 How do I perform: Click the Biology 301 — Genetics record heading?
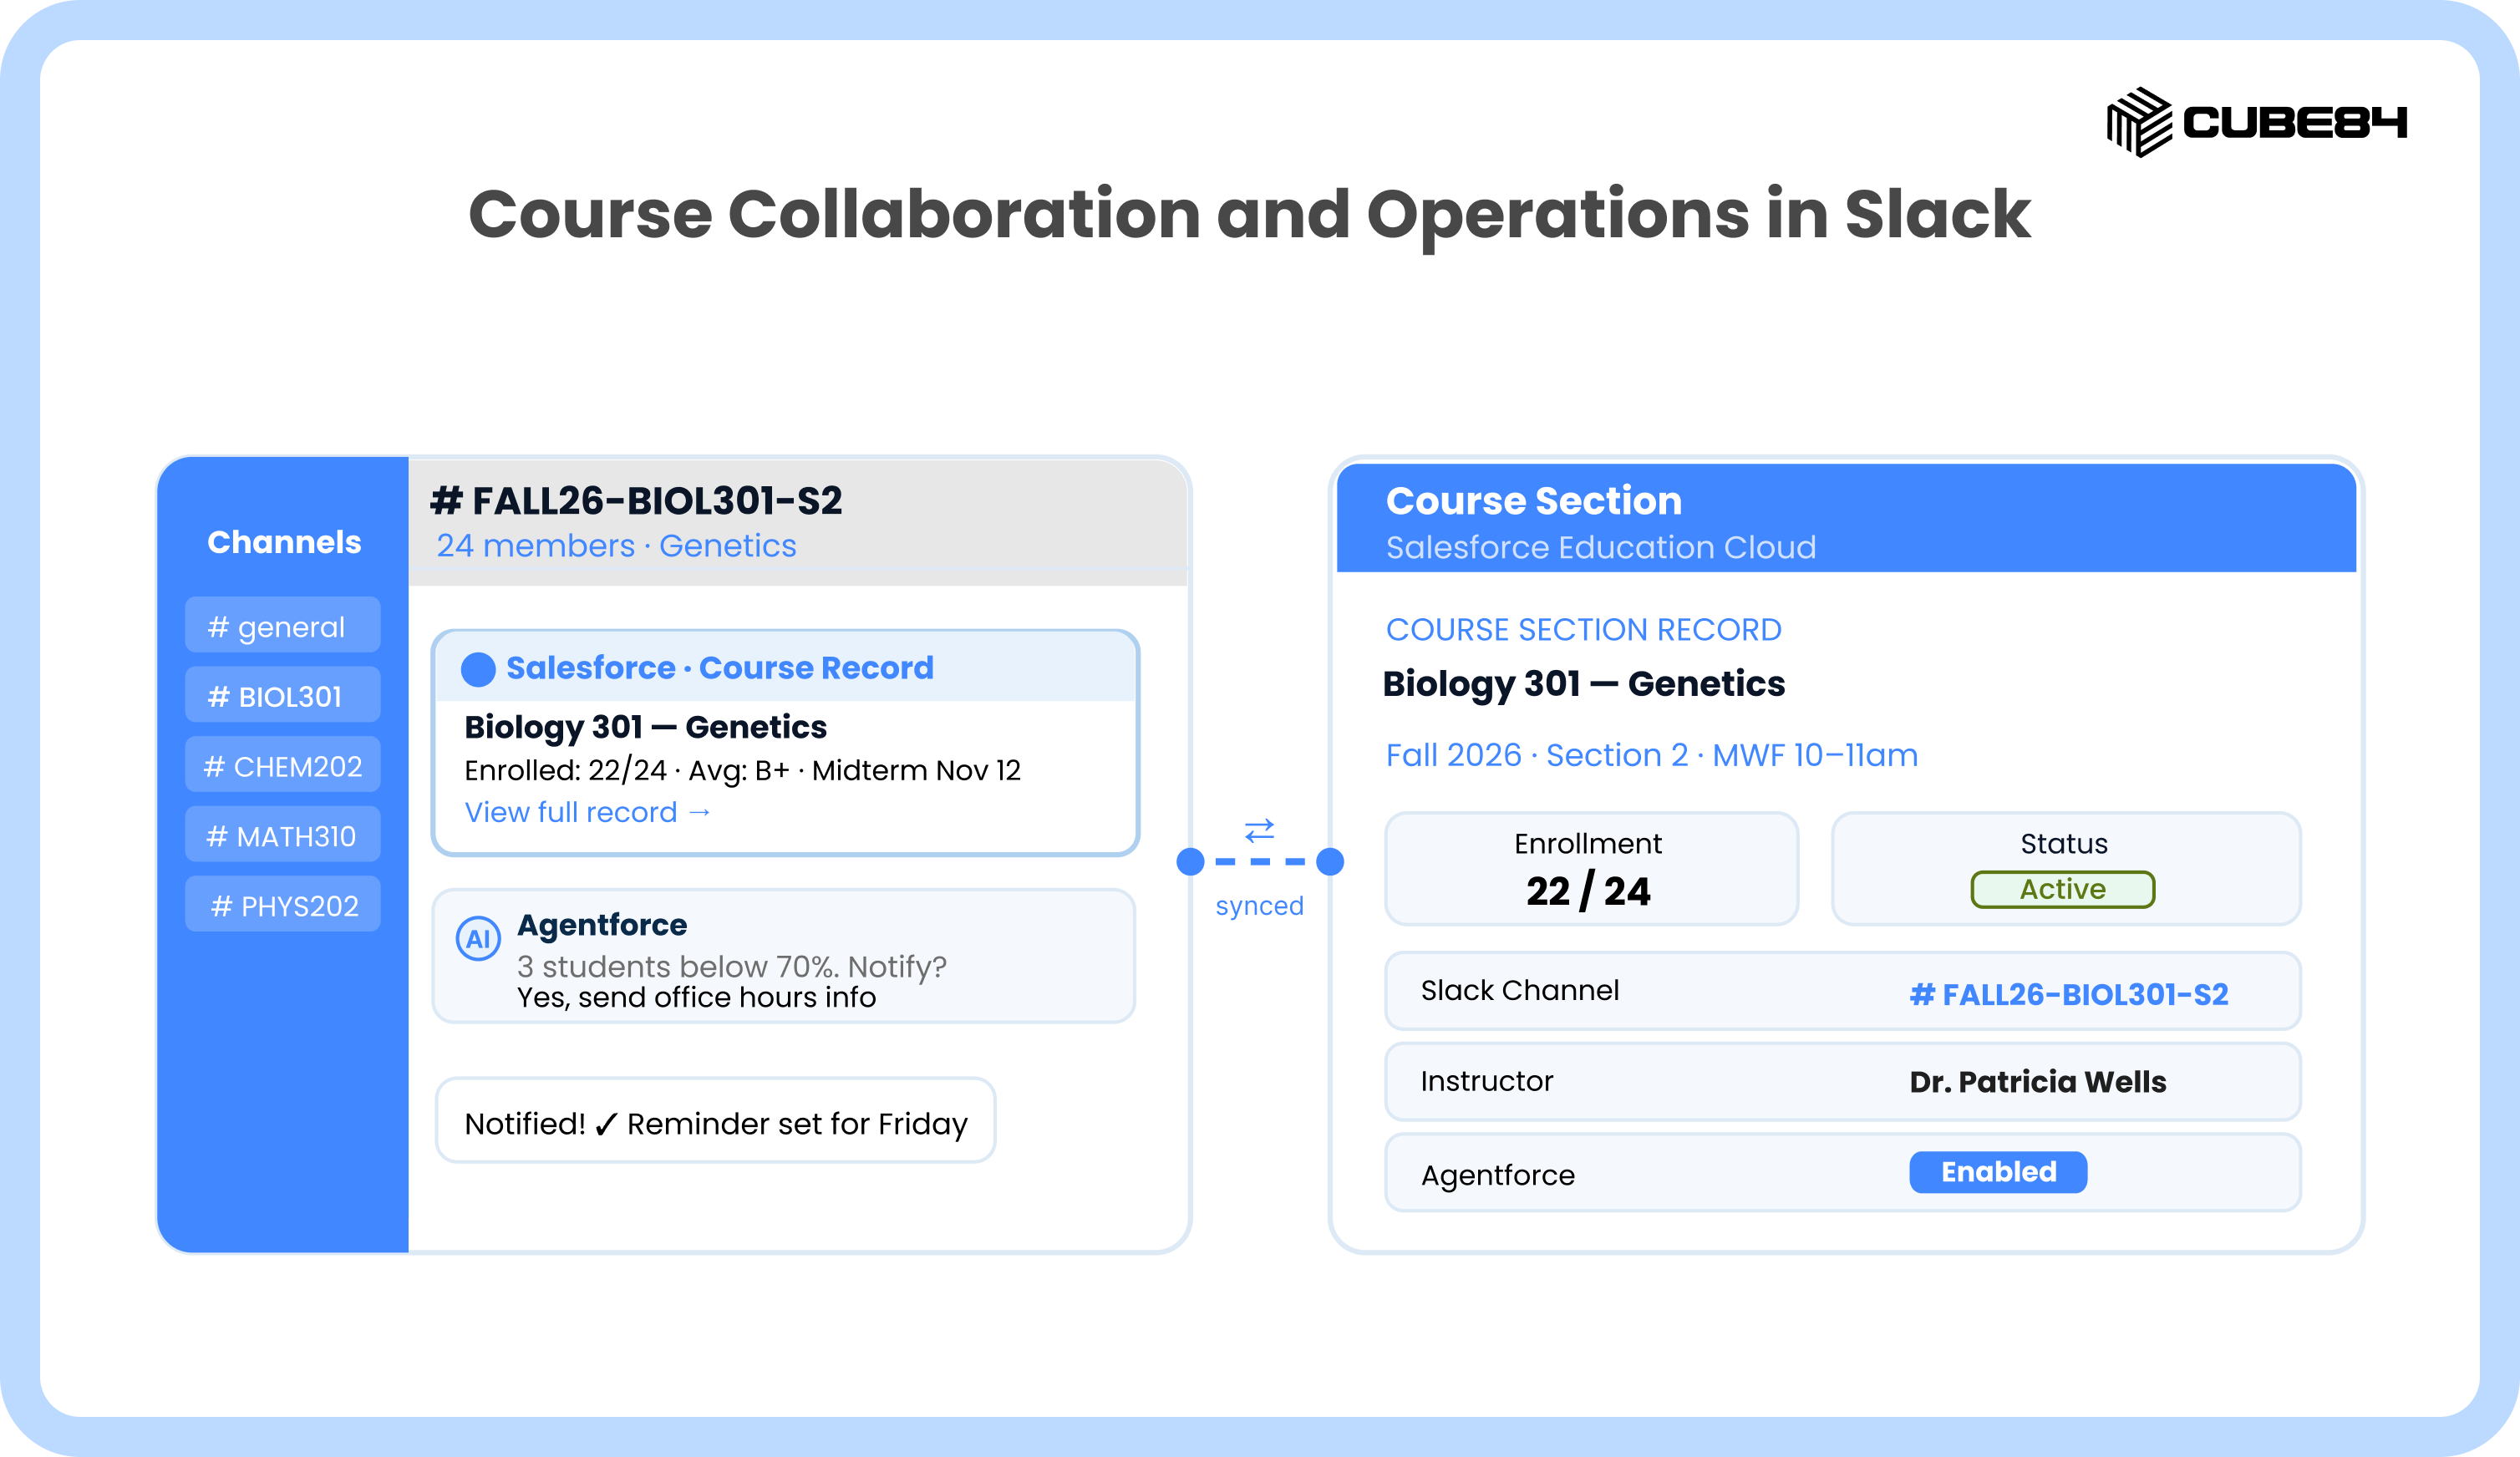(x=1584, y=684)
